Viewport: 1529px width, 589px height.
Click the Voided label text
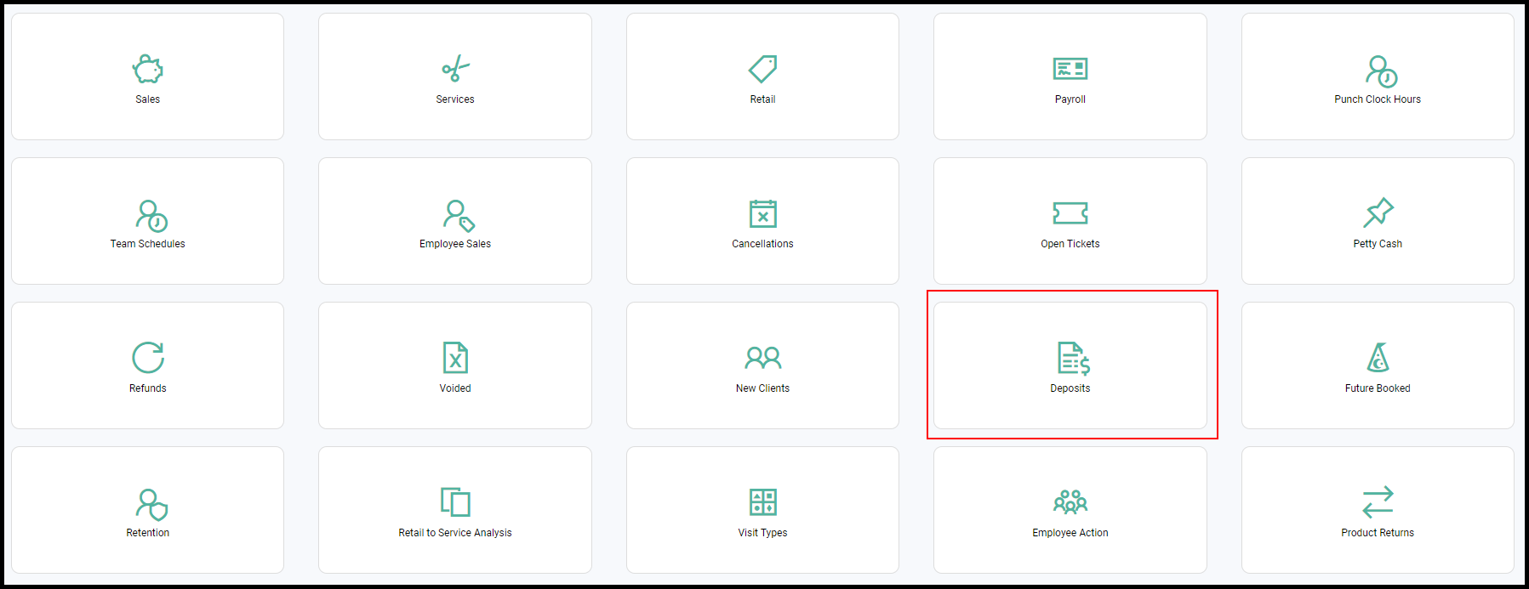[x=455, y=388]
